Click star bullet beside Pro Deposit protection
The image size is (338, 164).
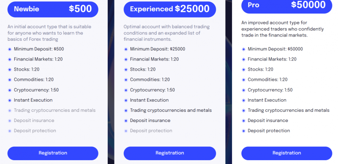point(244,131)
